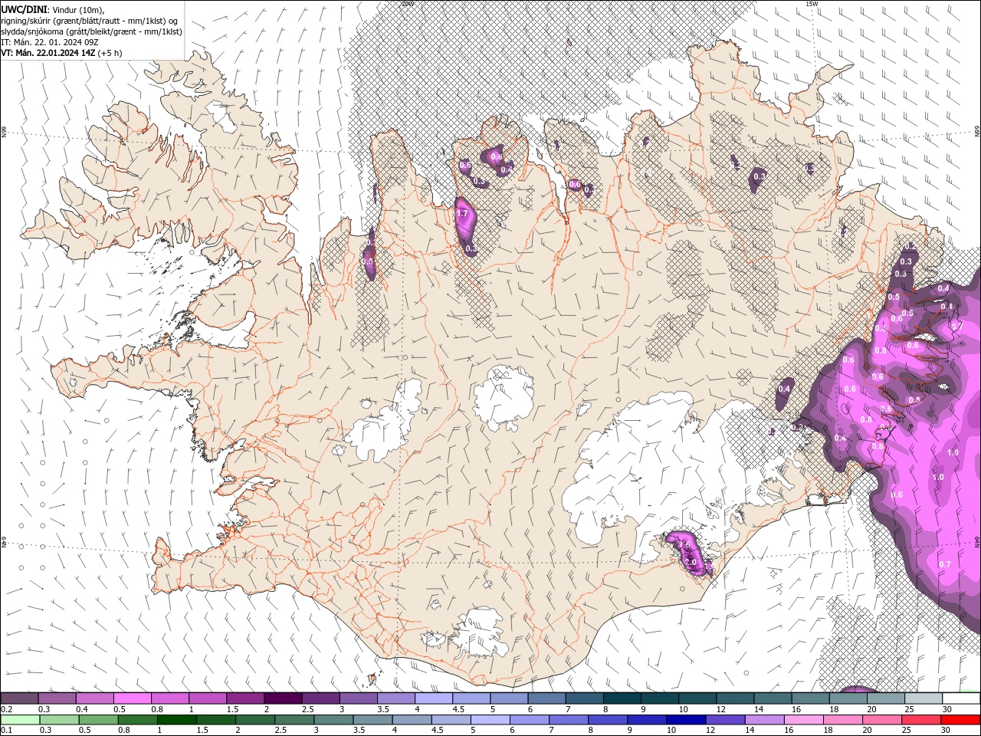Pick the 3 gray-green swatch in lower legend
This screenshot has width=981, height=736.
333,720
